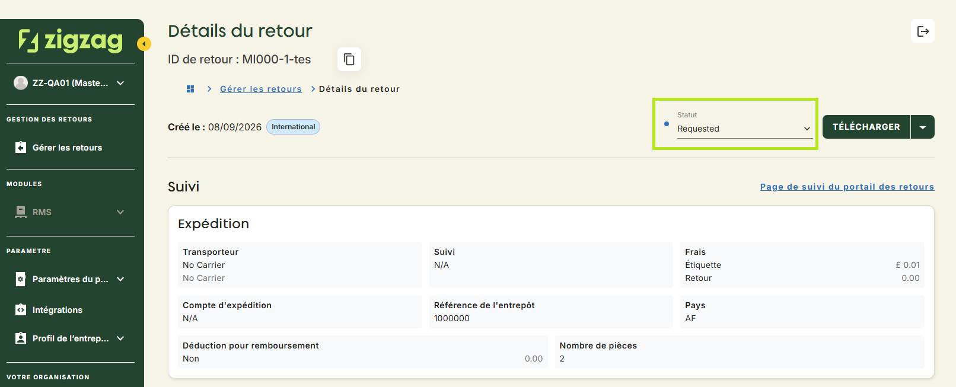Image resolution: width=956 pixels, height=387 pixels.
Task: Open Paramètres du p... menu item
Action: click(x=71, y=279)
